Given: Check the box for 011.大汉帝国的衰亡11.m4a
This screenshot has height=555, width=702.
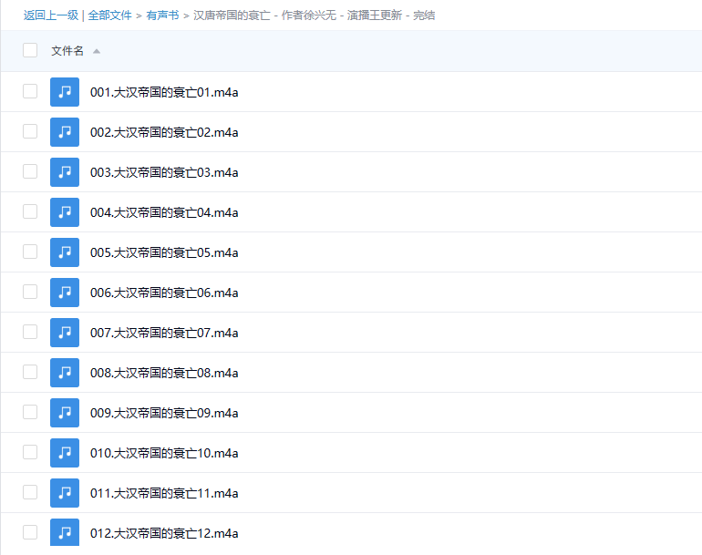Looking at the screenshot, I should pos(30,492).
